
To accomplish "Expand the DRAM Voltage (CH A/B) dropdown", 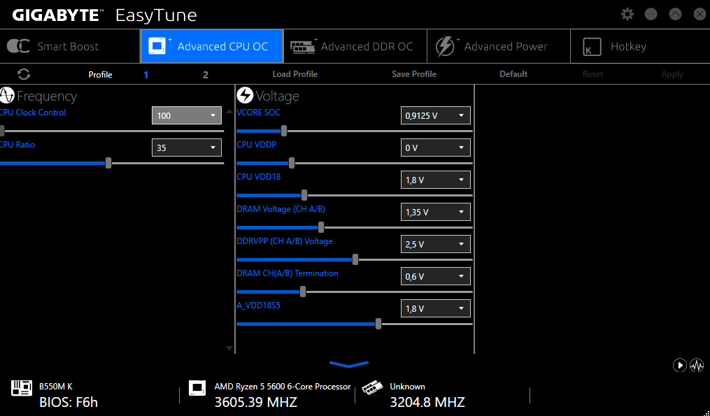I will tap(436, 212).
